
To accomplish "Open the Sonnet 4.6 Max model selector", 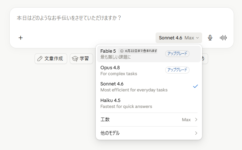I will pyautogui.click(x=179, y=38).
